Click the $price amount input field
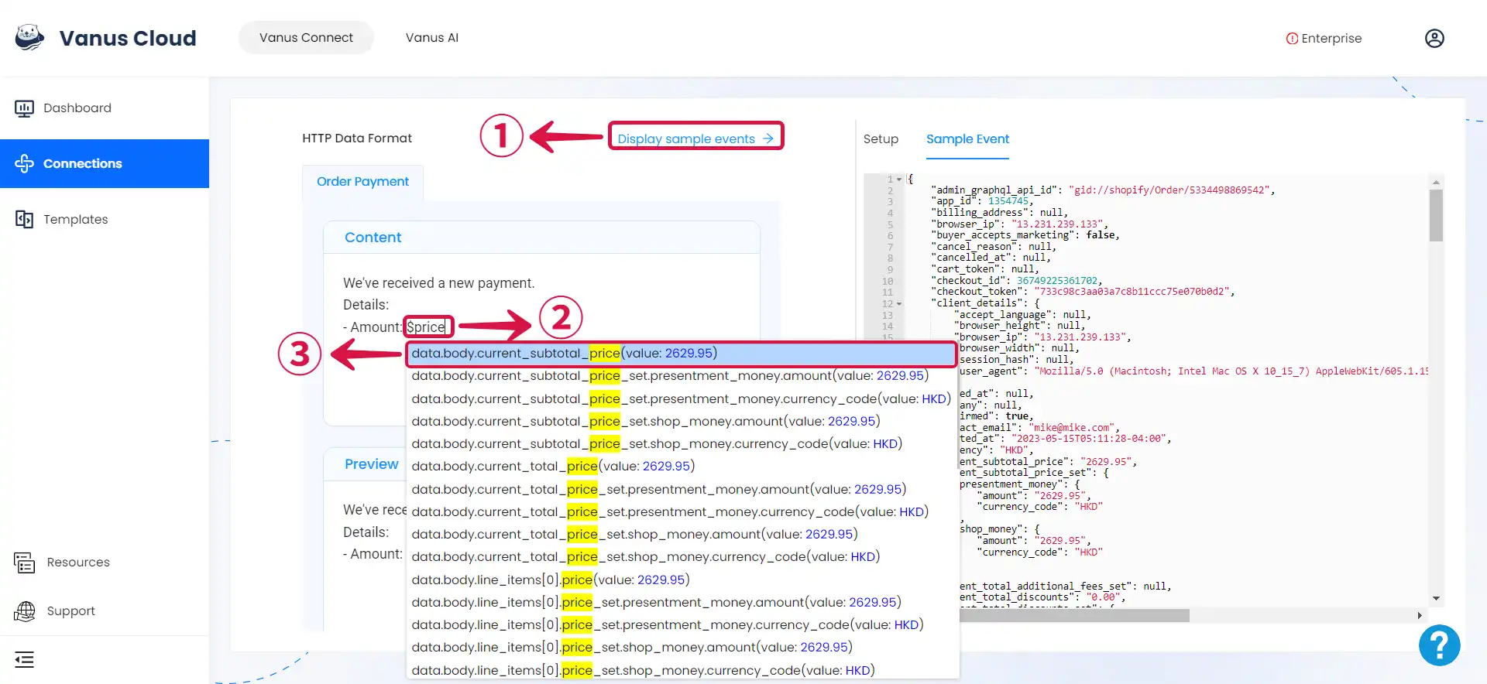Viewport: 1487px width, 684px height. click(x=428, y=327)
